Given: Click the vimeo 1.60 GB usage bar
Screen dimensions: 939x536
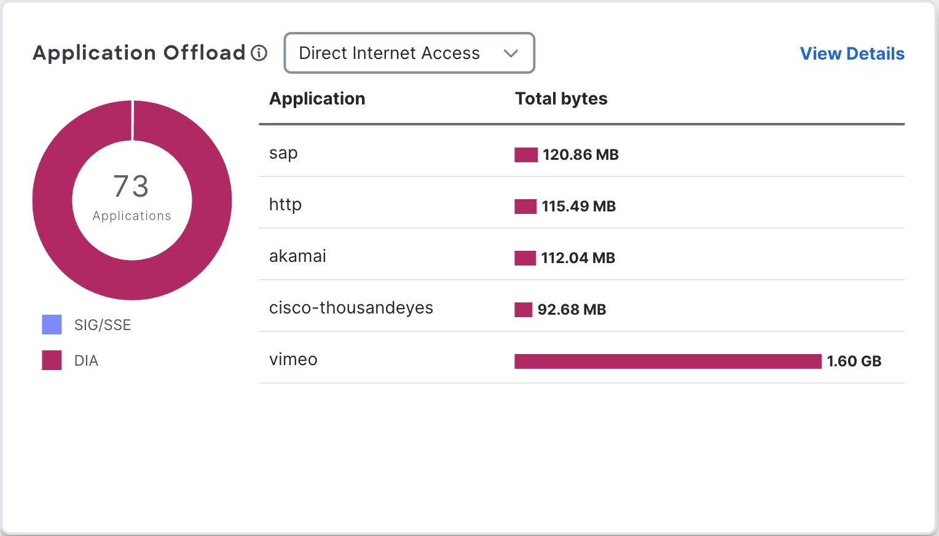Looking at the screenshot, I should point(667,361).
